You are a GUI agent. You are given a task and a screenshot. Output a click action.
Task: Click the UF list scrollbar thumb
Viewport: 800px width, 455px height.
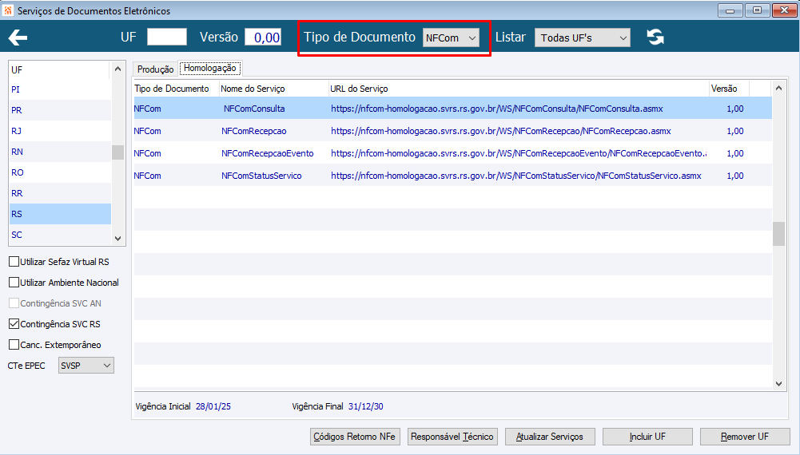coord(117,152)
